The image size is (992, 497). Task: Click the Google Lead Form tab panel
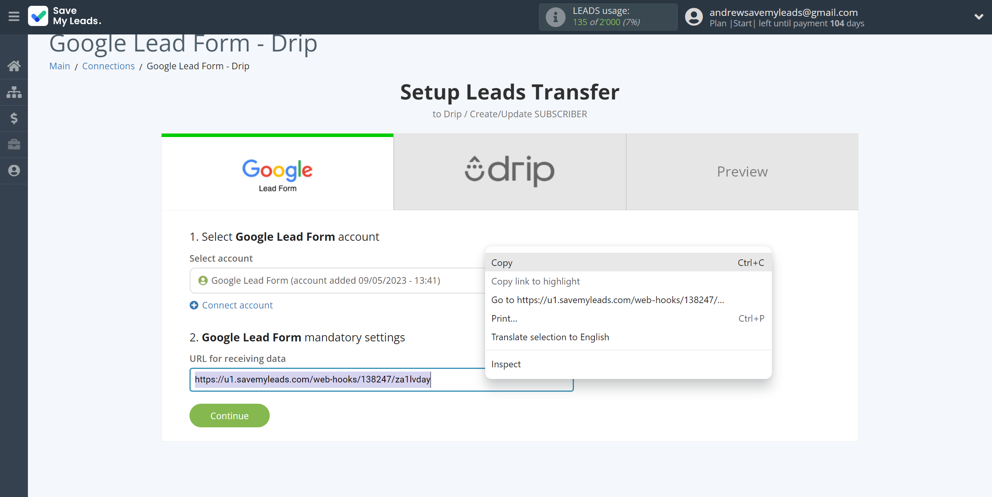[277, 171]
